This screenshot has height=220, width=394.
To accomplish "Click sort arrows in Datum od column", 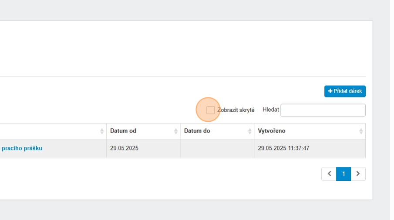I will coord(176,131).
